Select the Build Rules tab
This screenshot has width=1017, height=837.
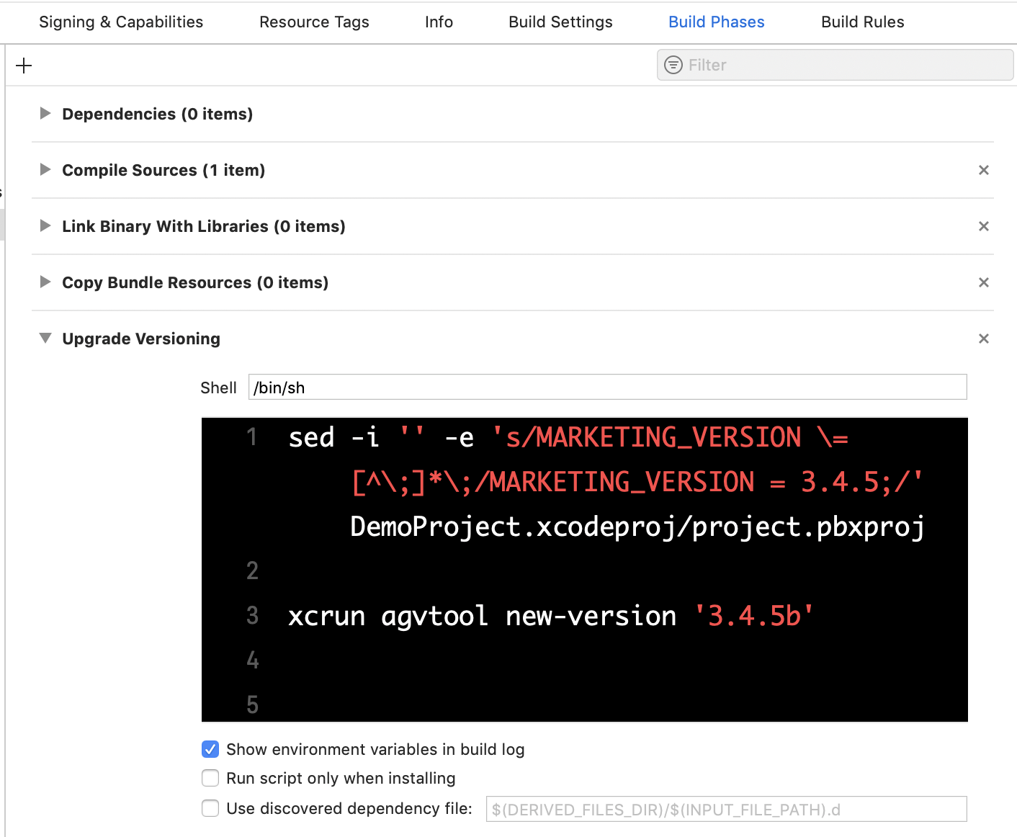click(862, 22)
